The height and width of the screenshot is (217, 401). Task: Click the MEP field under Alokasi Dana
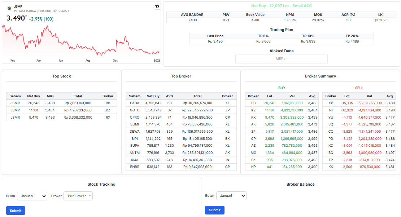281,59
